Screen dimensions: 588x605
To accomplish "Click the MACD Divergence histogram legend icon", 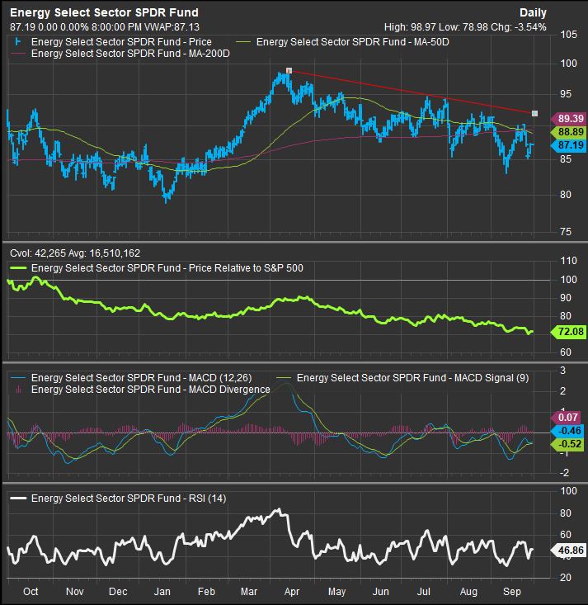I will pyautogui.click(x=18, y=390).
